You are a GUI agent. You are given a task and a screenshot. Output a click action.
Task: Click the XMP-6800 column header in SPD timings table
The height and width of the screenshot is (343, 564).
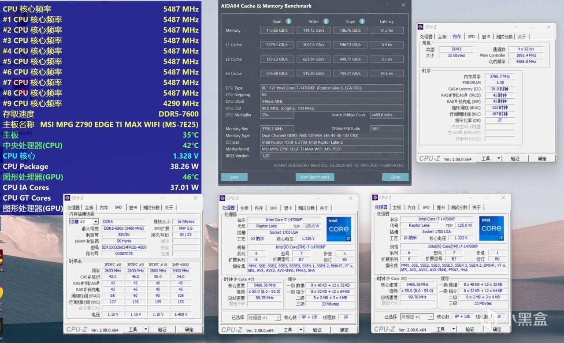point(180,264)
